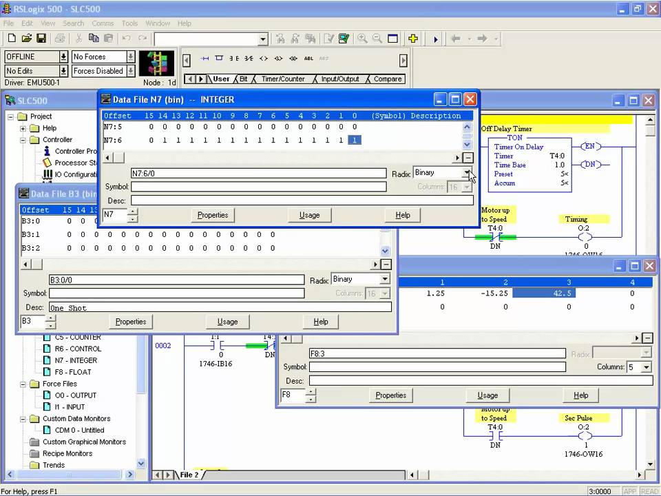This screenshot has height=496, width=661.
Task: Switch to Timer/Counter instruction tab
Action: click(x=282, y=79)
